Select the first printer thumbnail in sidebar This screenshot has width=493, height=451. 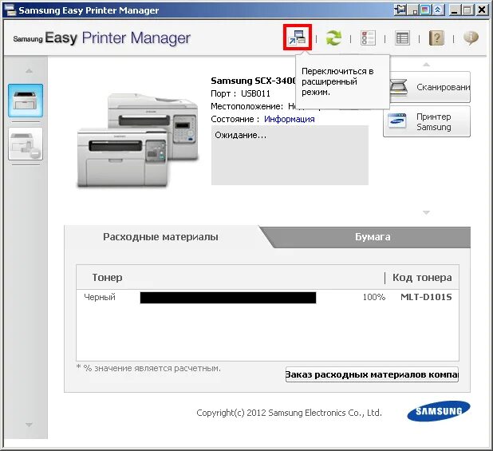click(26, 101)
